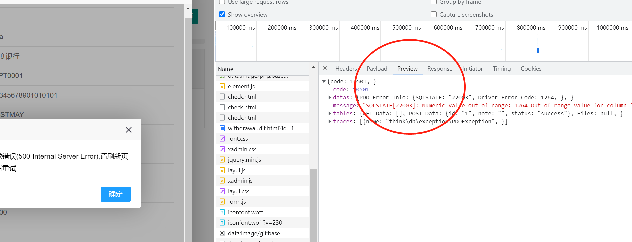Click the script icon beside layui.js
Screen dimensions: 632x242
coord(222,170)
